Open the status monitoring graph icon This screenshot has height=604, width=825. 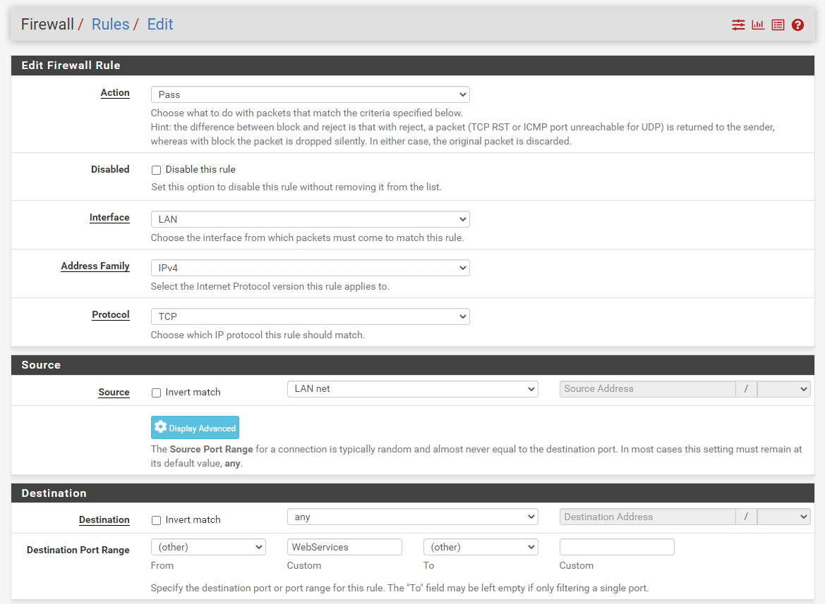758,24
